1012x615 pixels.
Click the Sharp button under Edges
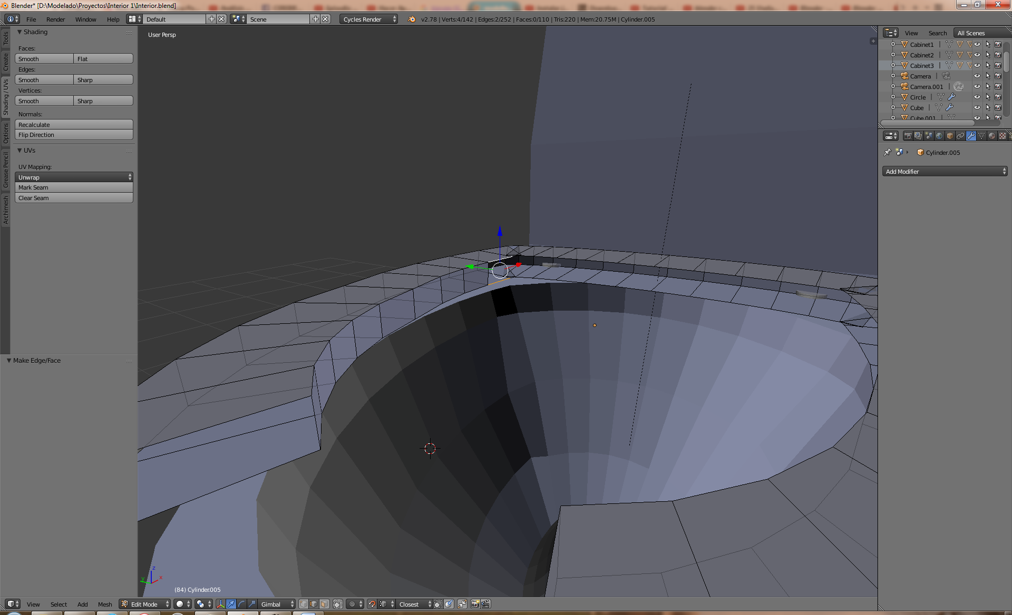point(103,80)
